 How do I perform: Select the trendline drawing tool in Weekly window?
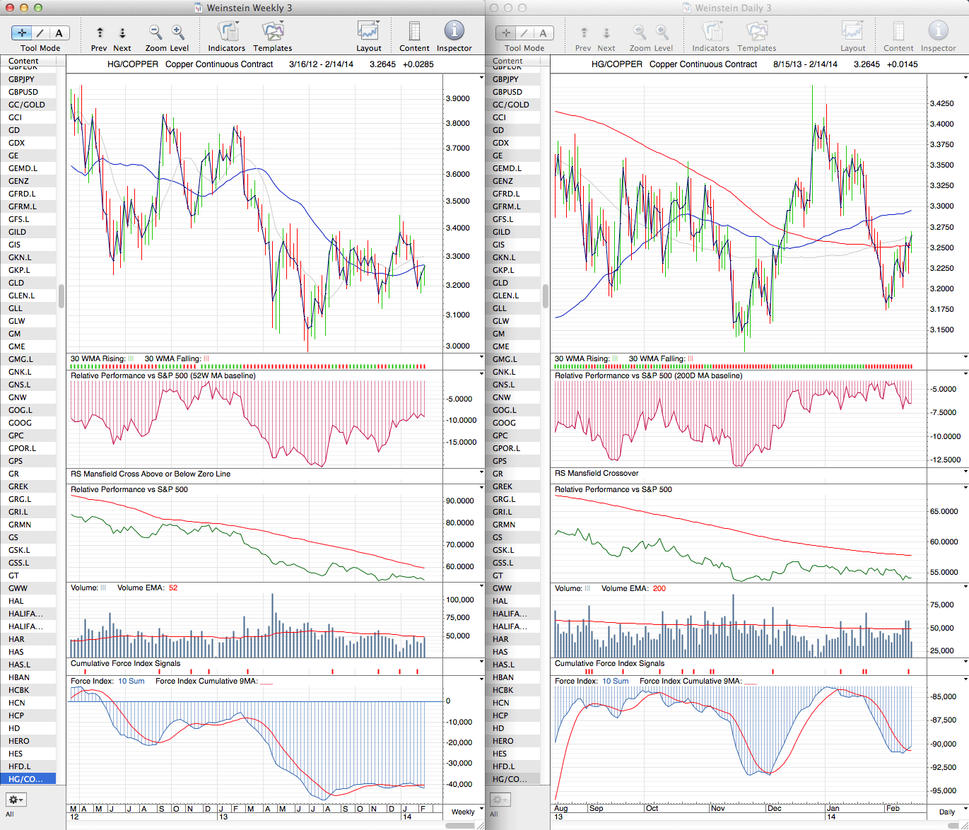(40, 33)
